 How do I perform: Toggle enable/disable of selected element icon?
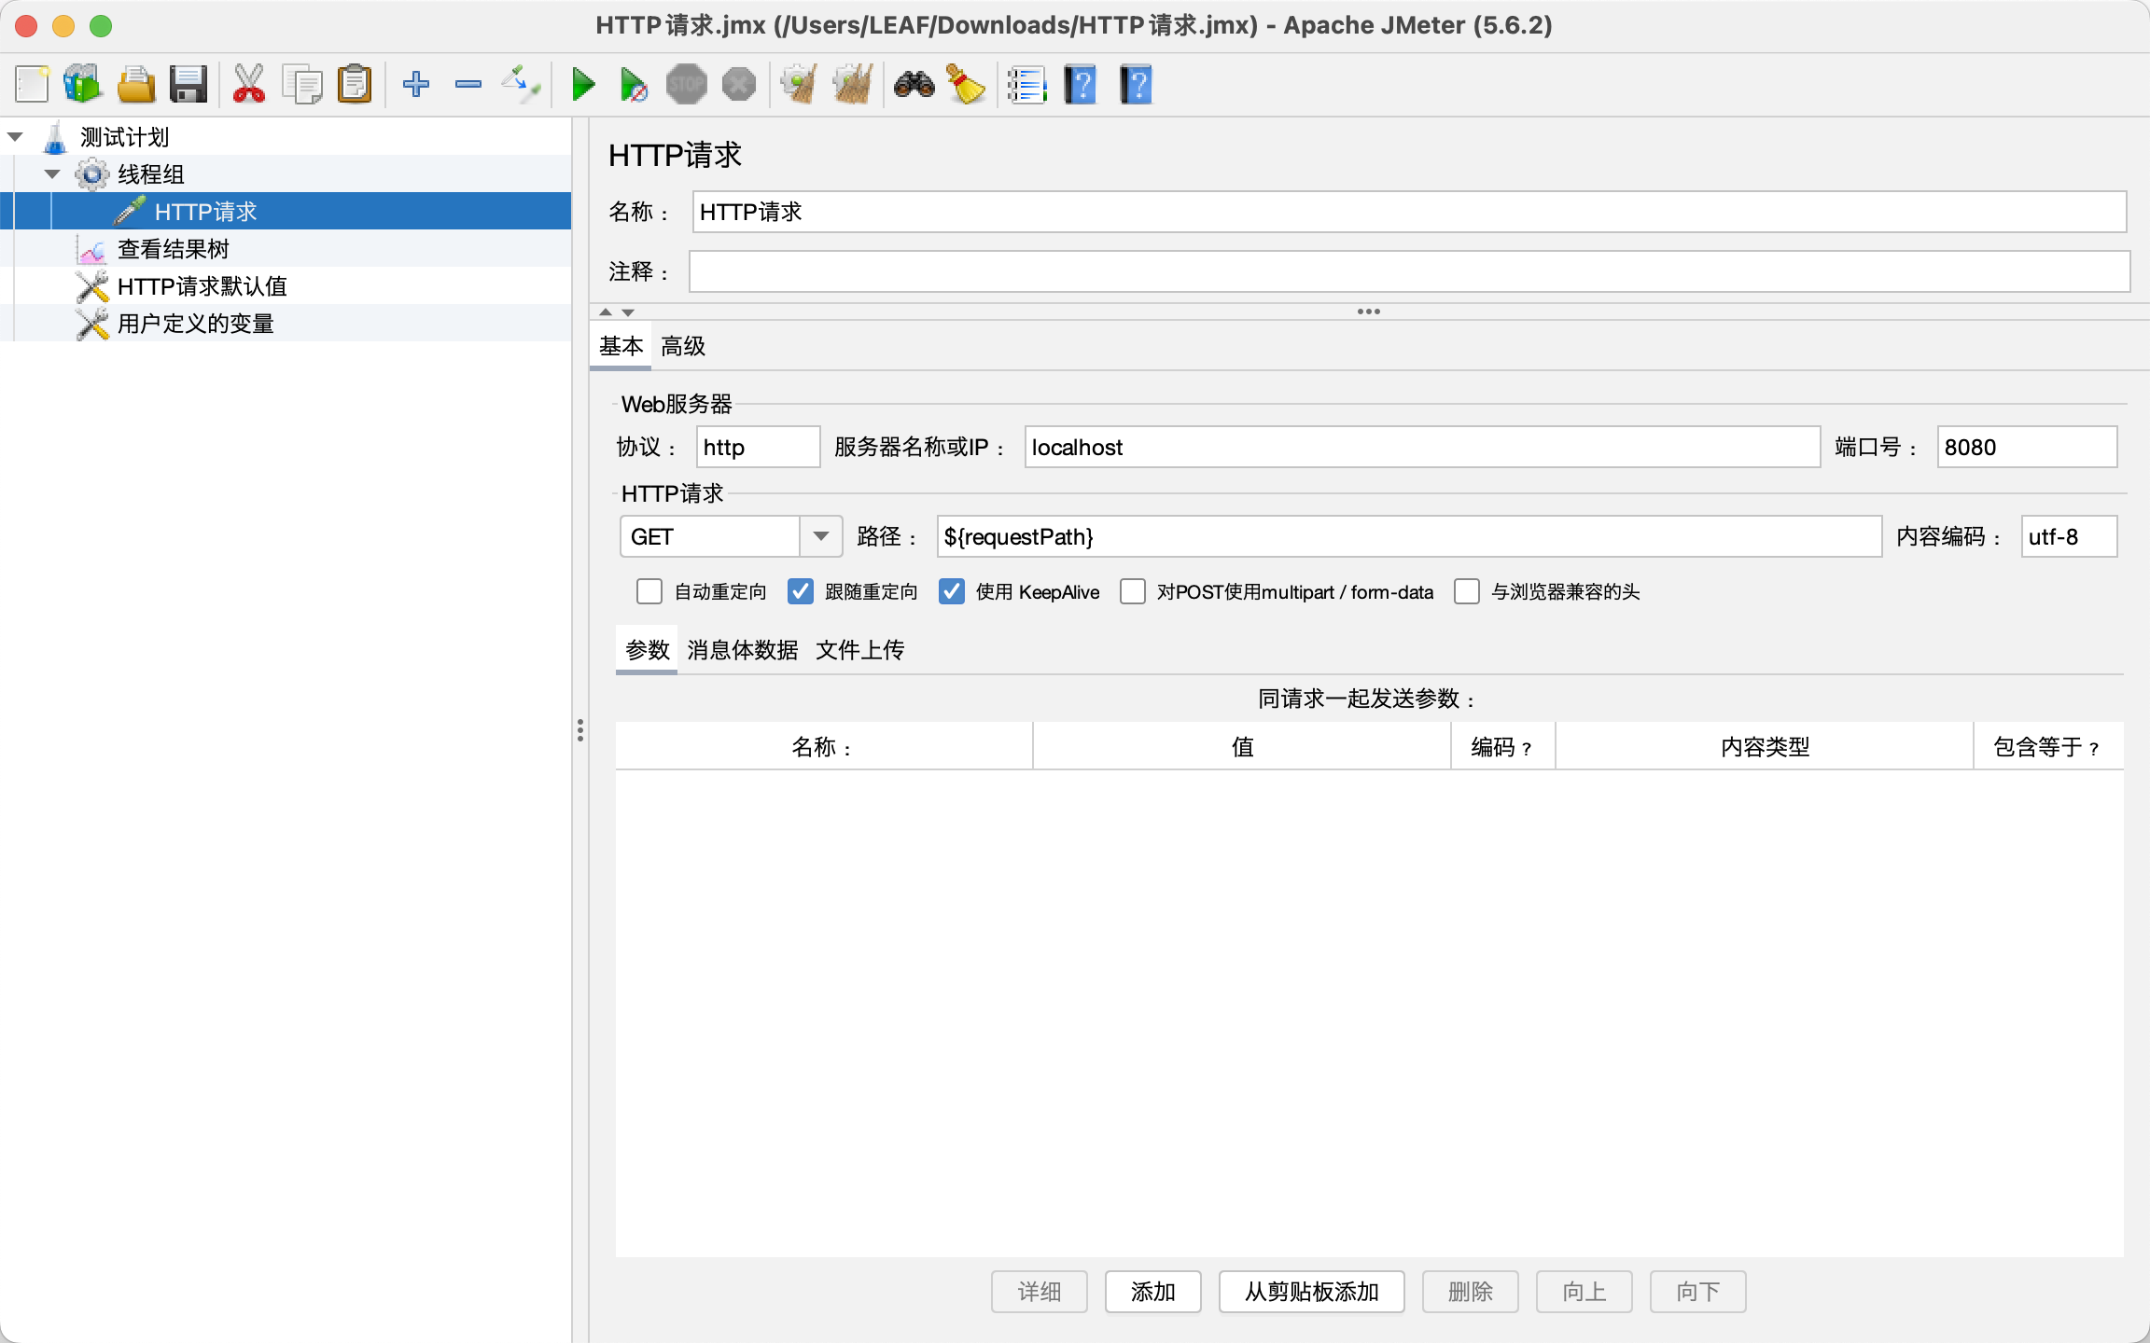click(521, 85)
